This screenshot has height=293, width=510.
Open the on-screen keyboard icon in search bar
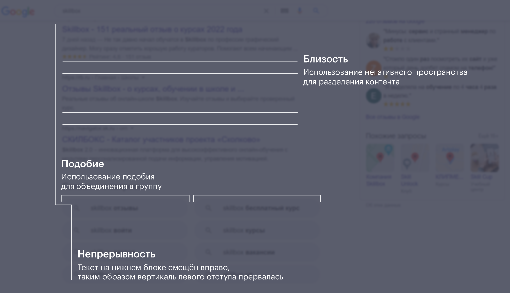pos(284,11)
